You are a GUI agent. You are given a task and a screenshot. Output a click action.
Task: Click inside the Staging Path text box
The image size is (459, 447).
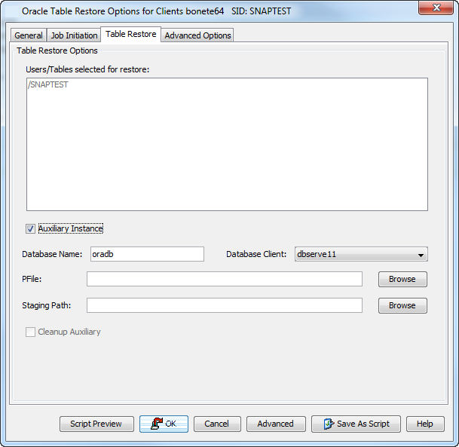pos(224,305)
